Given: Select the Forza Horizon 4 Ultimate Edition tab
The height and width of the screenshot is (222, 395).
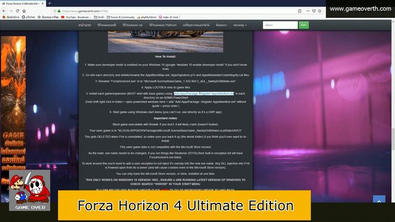Looking at the screenshot, I should [23, 4].
